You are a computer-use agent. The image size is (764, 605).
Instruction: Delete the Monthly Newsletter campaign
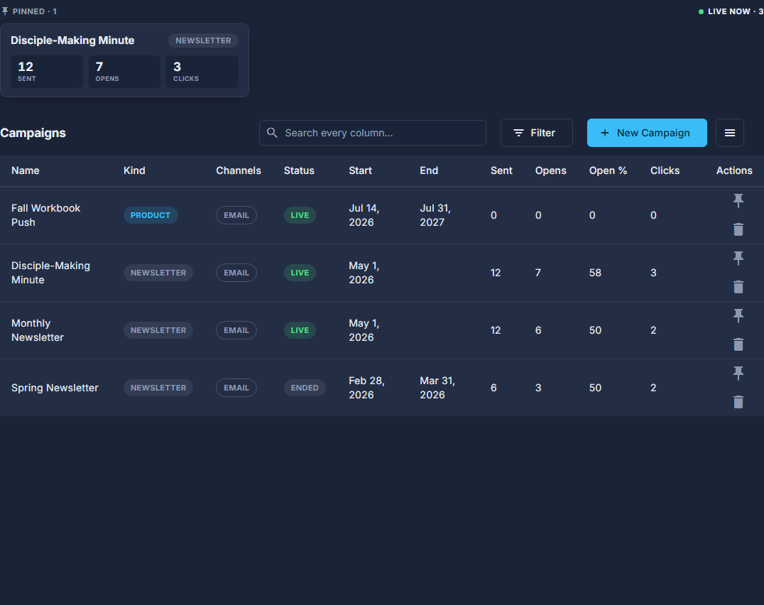pos(738,344)
